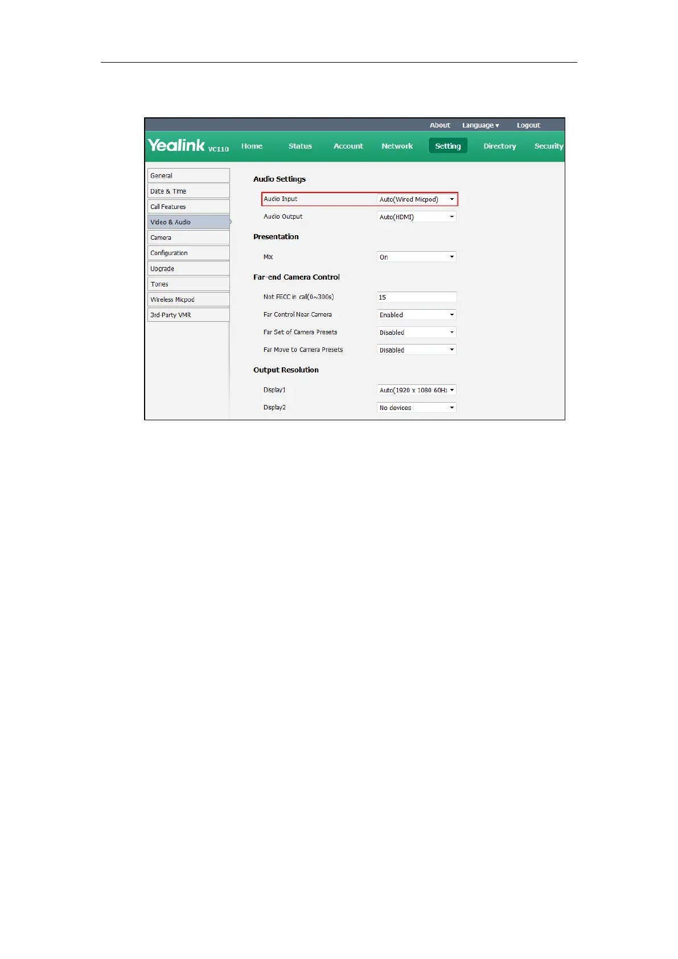Viewport: 678px width, 959px height.
Task: Expand the Display1 resolution dropdown
Action: pyautogui.click(x=417, y=390)
